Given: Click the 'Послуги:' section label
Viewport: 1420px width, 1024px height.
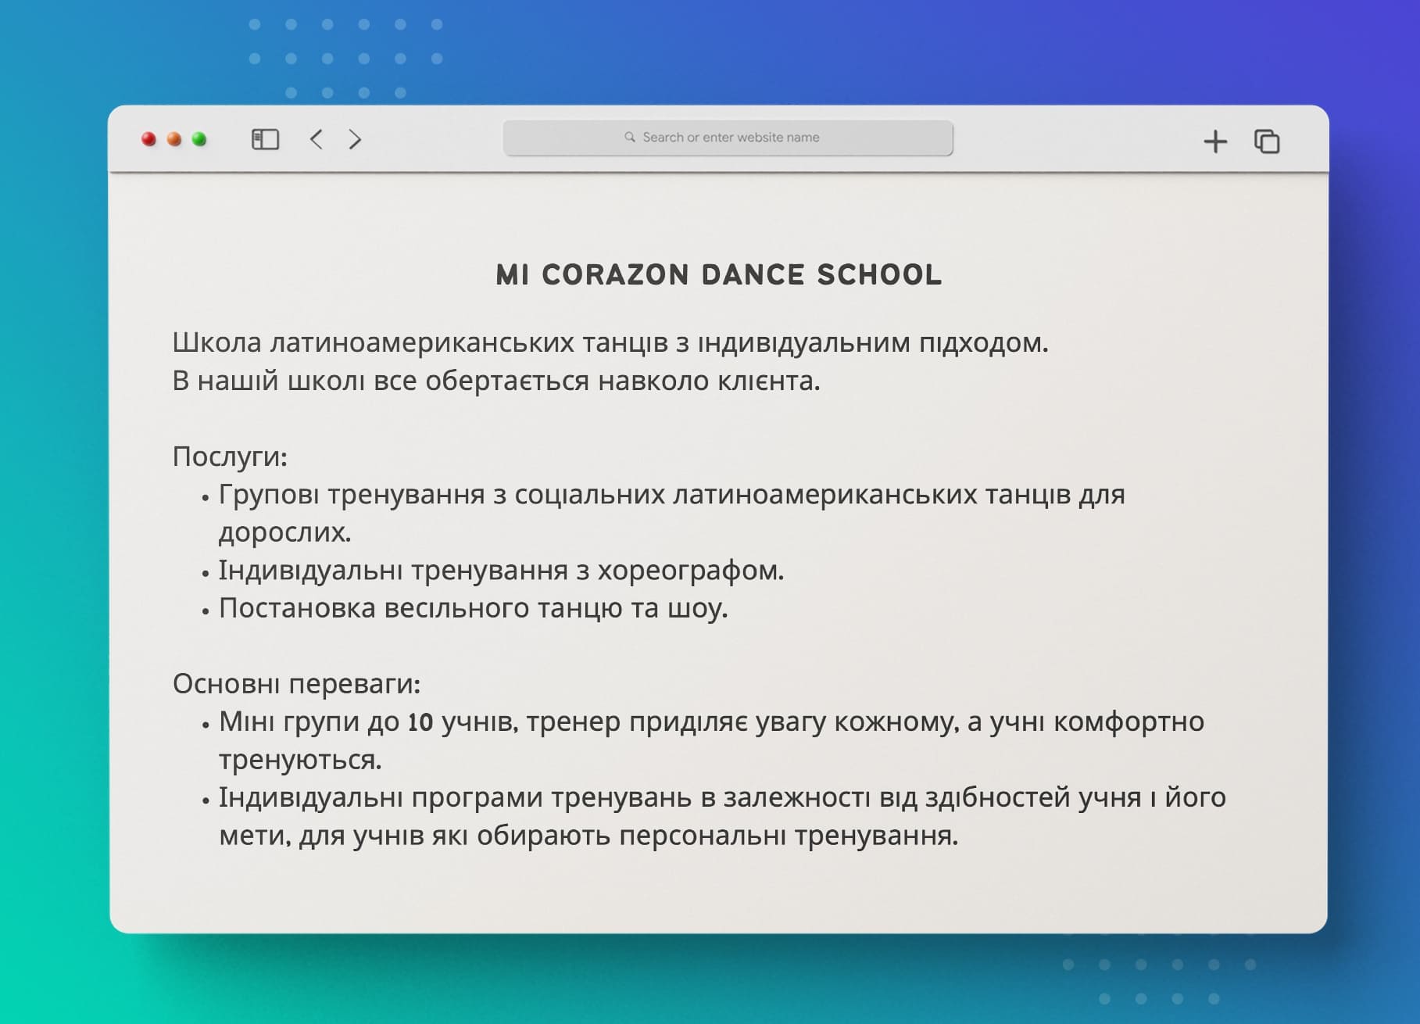Looking at the screenshot, I should pyautogui.click(x=230, y=457).
